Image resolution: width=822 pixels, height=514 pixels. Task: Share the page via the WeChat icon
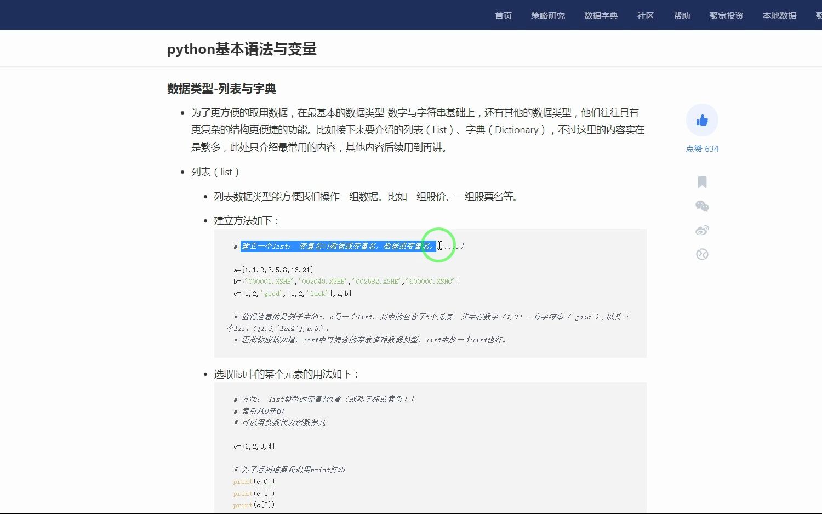click(x=702, y=206)
